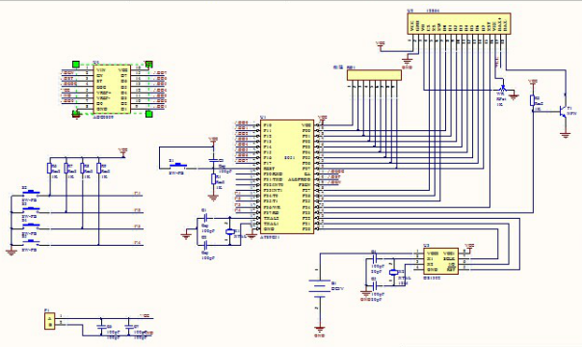Screen dimensions: 582x347
Task: Click the bottom key switch in the keypad
Action: point(31,242)
